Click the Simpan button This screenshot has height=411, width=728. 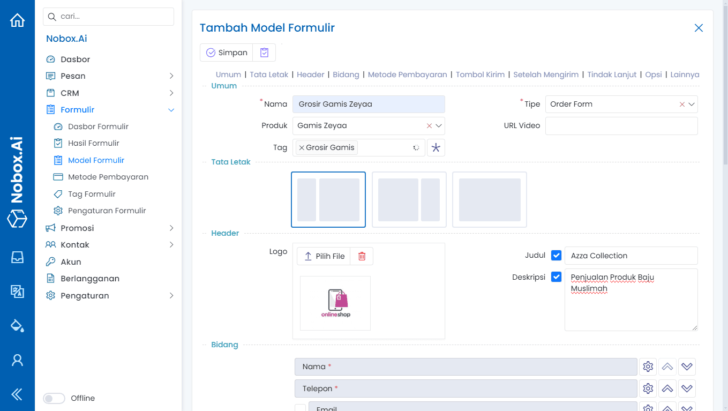[226, 53]
